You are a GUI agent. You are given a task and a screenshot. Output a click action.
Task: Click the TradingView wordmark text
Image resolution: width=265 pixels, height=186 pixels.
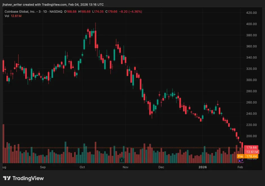28,178
